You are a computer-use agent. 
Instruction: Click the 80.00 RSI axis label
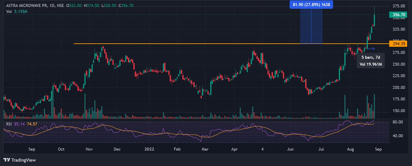tap(397, 122)
